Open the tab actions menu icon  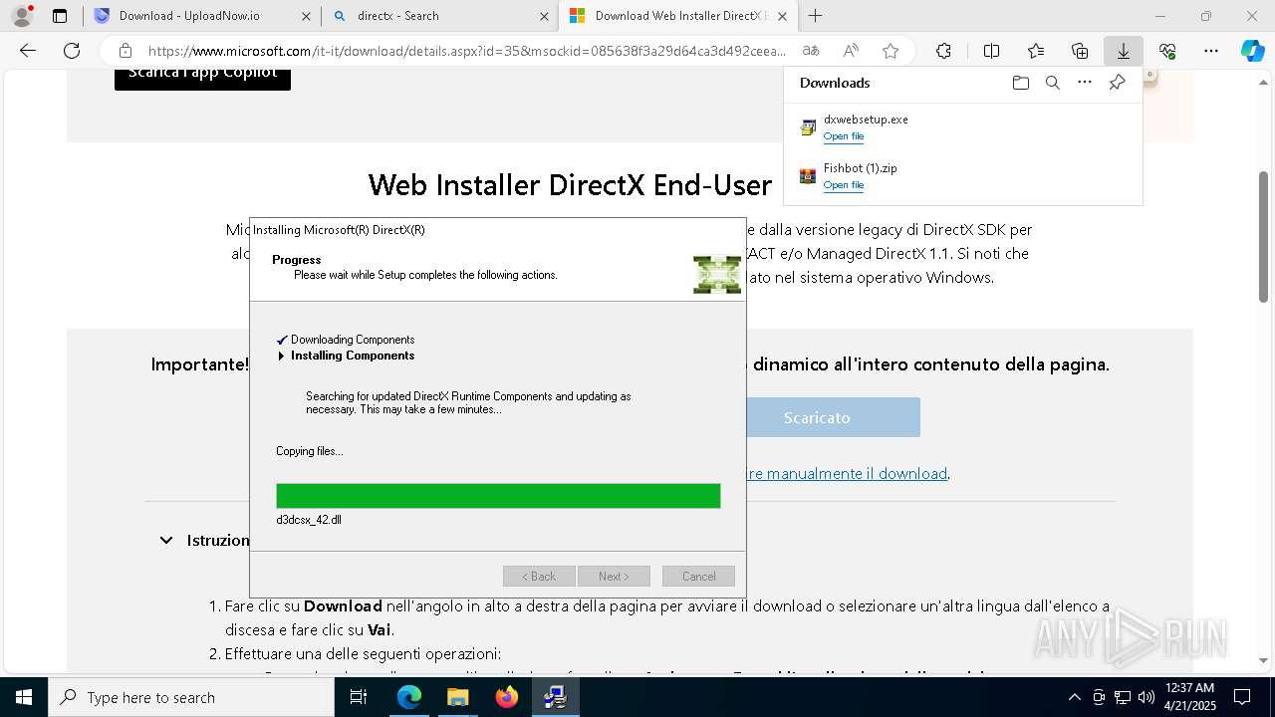click(x=60, y=16)
